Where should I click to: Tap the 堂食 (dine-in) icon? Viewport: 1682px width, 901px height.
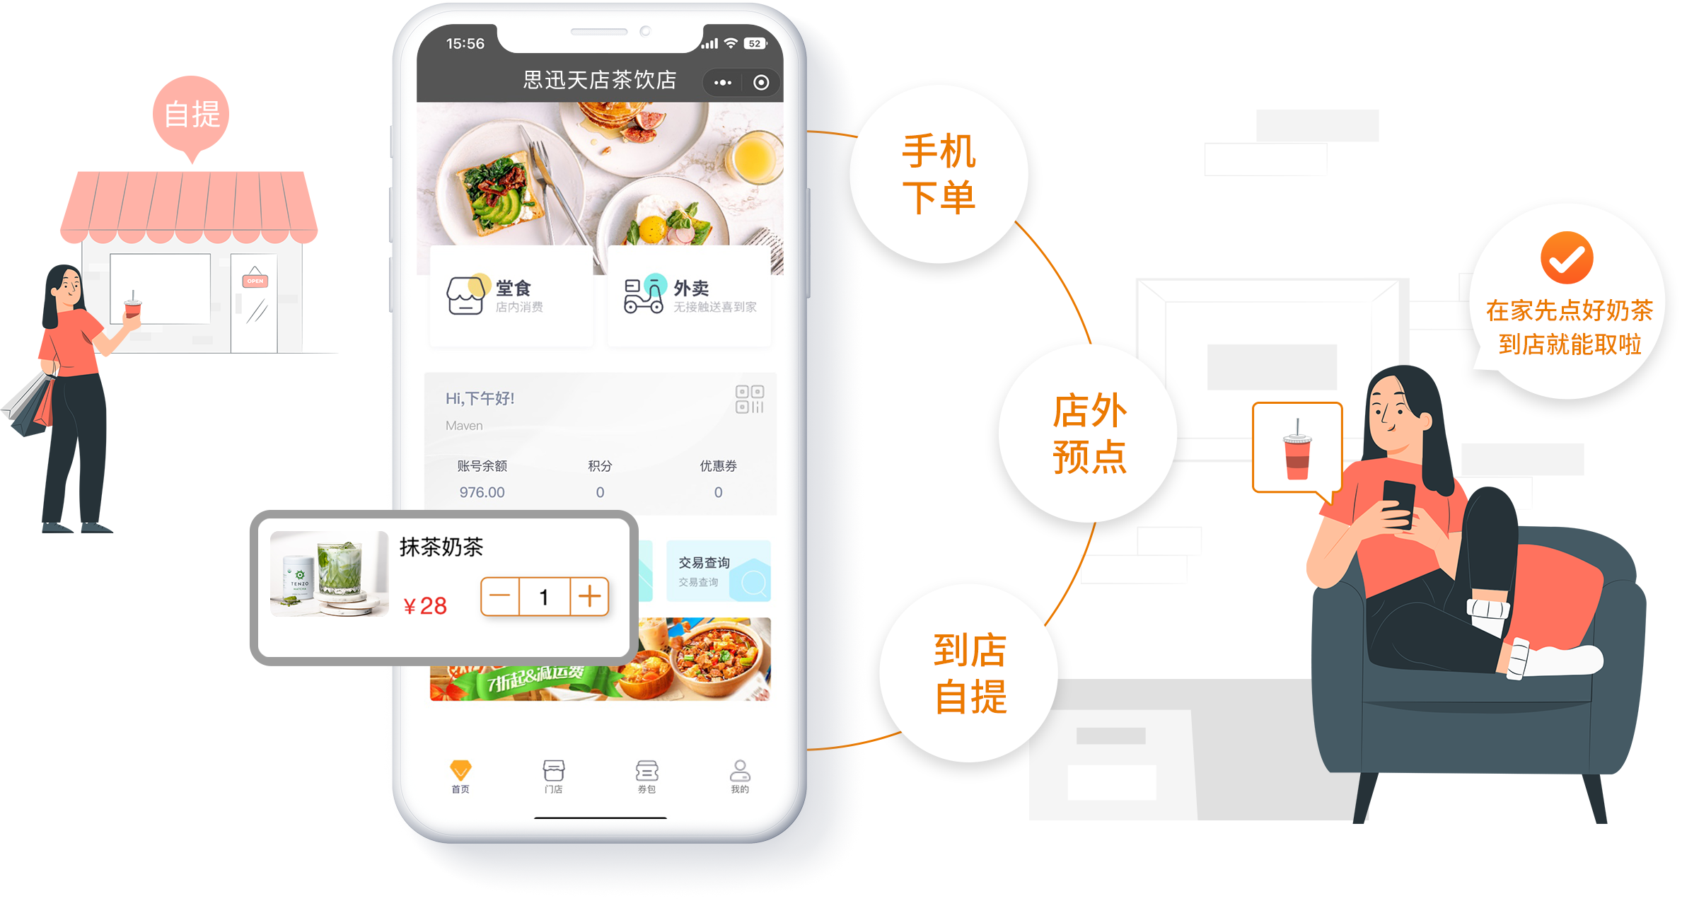coord(464,293)
